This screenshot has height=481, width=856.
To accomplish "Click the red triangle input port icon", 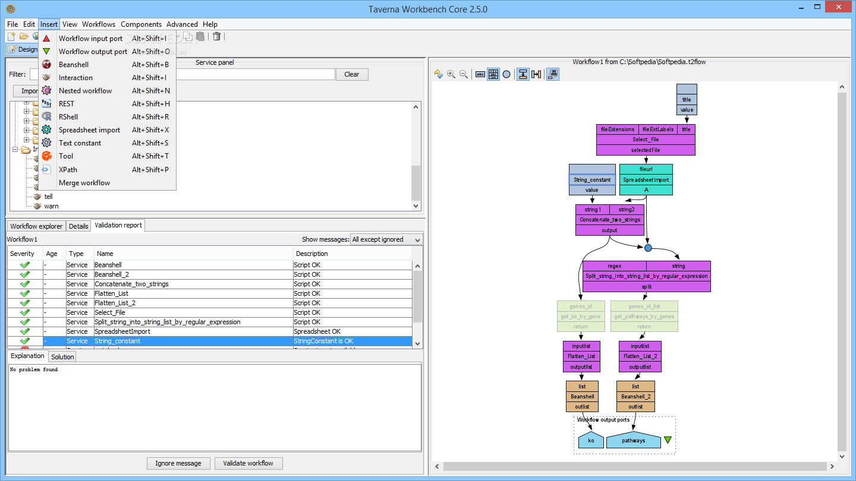I will 46,39.
